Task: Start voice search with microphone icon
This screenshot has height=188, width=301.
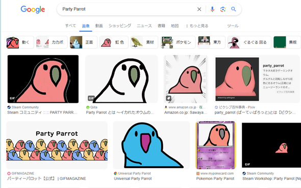Action: [212, 9]
